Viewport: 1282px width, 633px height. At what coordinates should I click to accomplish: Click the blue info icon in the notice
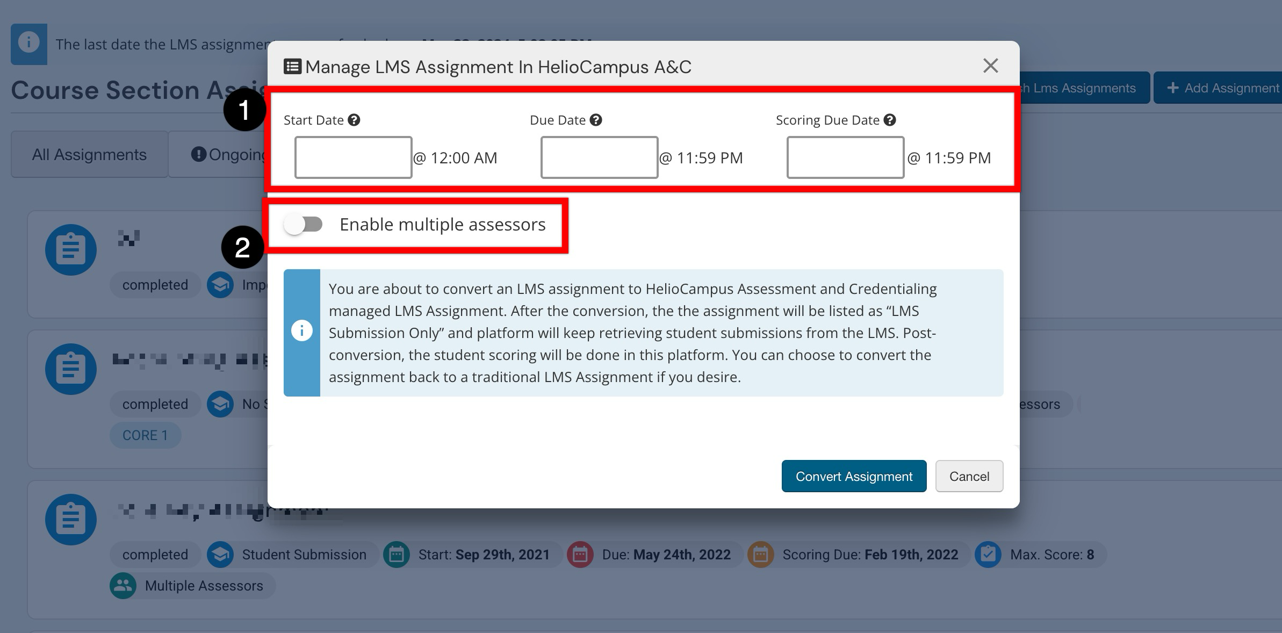click(x=301, y=331)
